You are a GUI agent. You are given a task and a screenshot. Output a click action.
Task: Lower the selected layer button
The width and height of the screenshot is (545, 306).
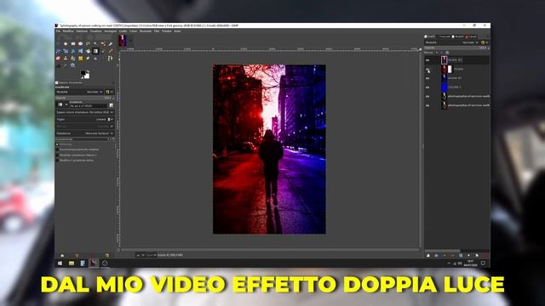pos(452,255)
